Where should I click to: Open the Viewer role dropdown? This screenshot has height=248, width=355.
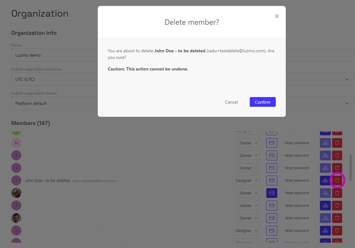coord(248,205)
